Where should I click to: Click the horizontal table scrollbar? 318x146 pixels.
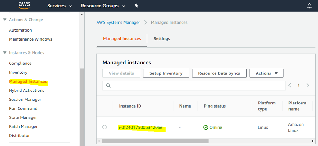point(155,141)
